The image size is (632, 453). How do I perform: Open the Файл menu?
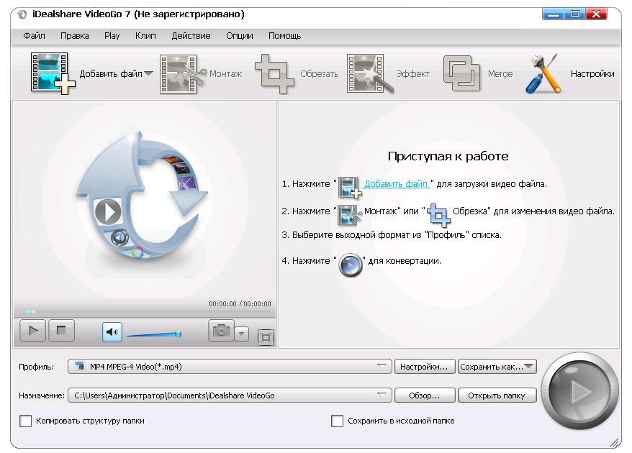34,36
